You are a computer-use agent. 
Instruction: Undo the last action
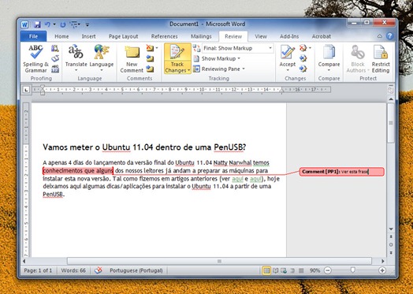(47, 24)
